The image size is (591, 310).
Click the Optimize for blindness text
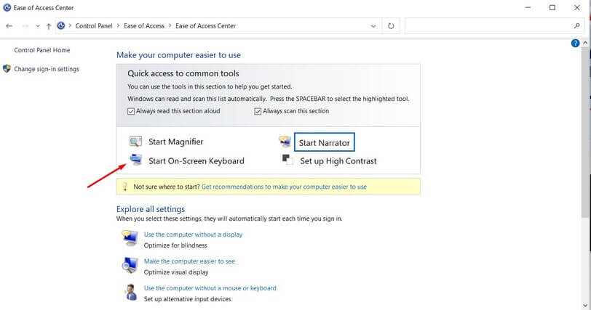[x=175, y=245]
